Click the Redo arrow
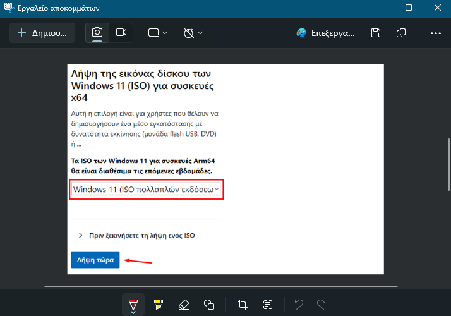Image resolution: width=451 pixels, height=316 pixels. coord(321,305)
